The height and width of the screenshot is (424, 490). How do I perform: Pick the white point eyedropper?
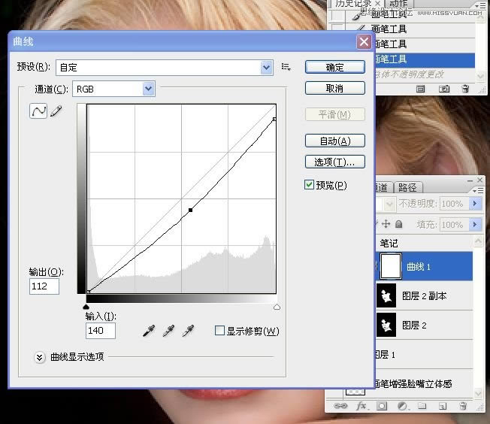click(188, 331)
